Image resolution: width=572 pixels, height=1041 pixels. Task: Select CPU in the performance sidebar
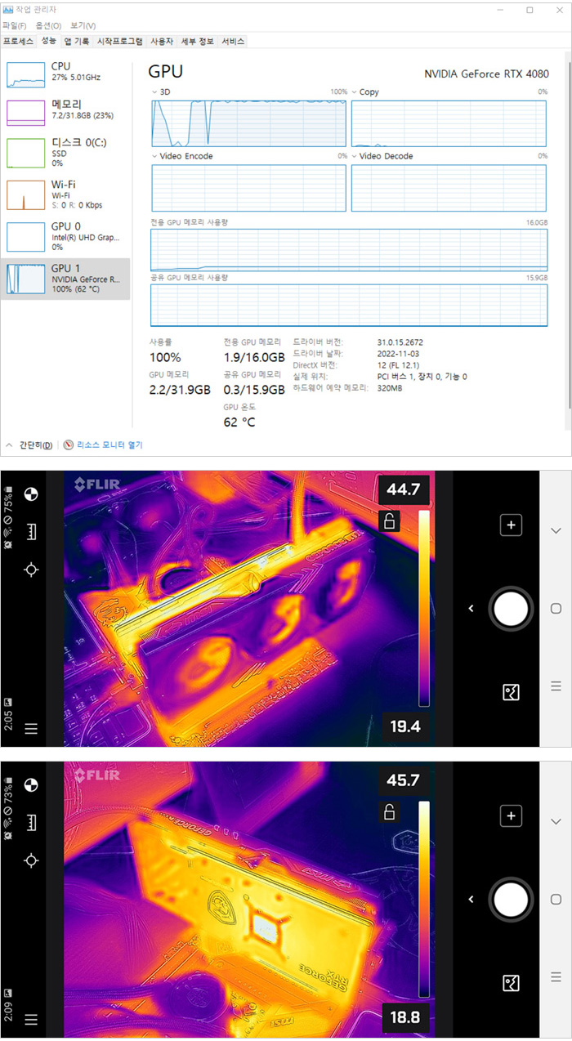65,73
